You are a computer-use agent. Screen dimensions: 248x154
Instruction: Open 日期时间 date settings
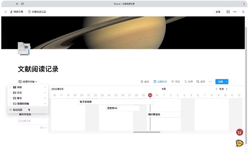click(160, 82)
